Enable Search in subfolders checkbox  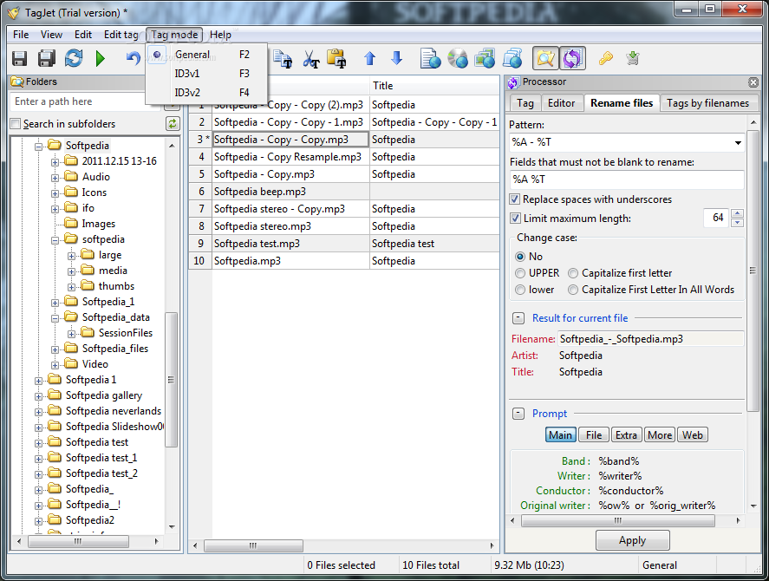16,124
